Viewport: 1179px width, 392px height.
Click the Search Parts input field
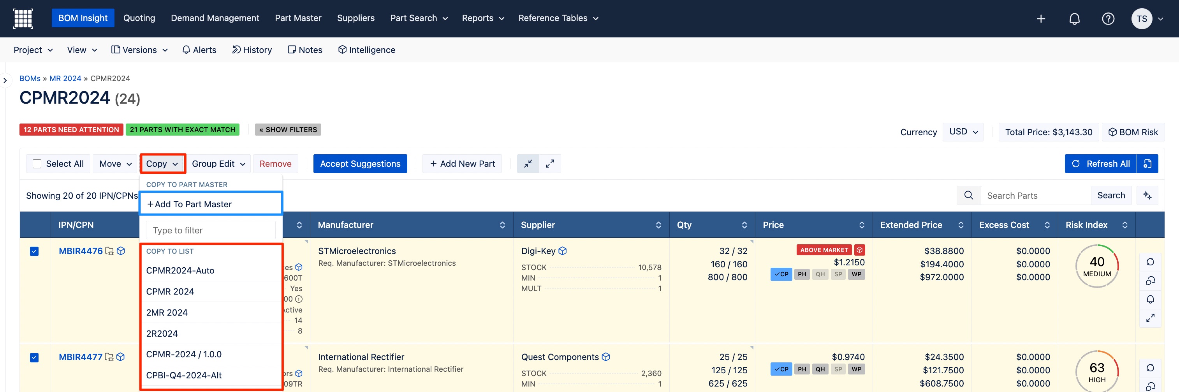(x=1035, y=196)
